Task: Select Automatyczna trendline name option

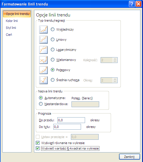Action: pyautogui.click(x=41, y=98)
